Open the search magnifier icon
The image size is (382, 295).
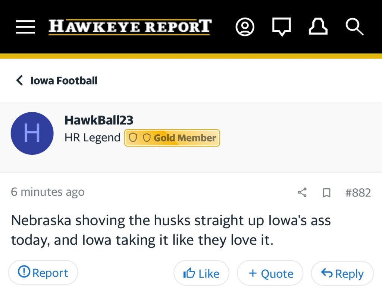pyautogui.click(x=354, y=27)
